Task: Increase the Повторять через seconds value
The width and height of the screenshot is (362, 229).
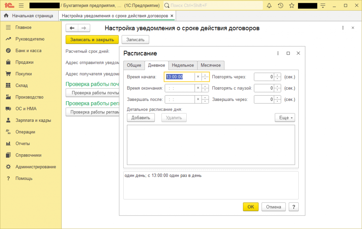Action: (x=278, y=75)
